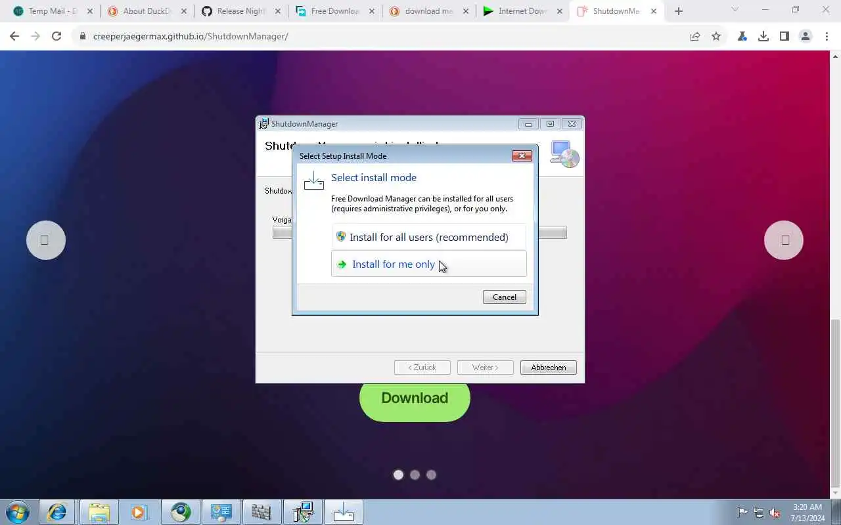Close the Select Setup Install Mode dialog
This screenshot has height=525, width=841.
point(522,156)
